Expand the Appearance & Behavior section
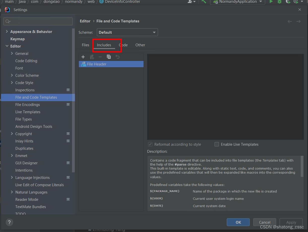 point(7,31)
